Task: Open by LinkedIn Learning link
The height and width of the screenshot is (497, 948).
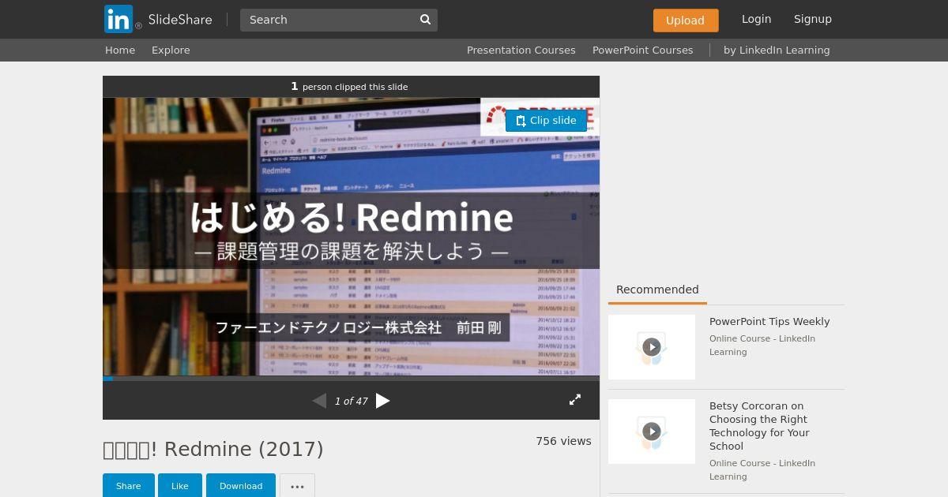Action: click(x=777, y=50)
